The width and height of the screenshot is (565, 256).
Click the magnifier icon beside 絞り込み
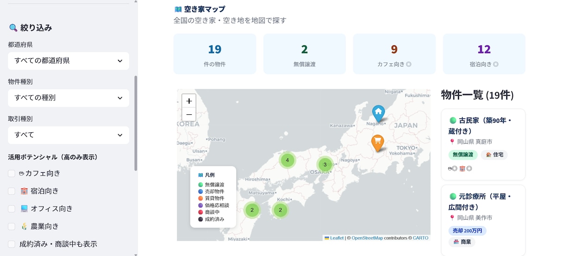[x=13, y=28]
